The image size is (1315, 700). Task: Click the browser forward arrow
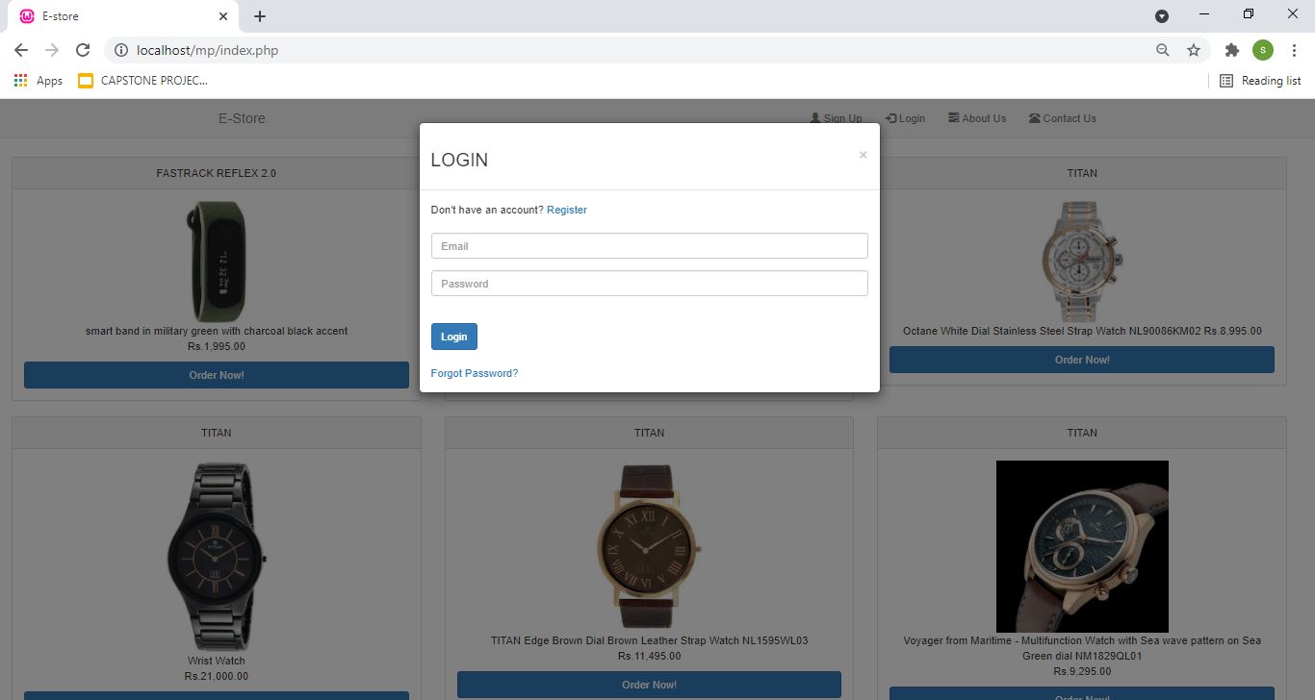pos(52,50)
